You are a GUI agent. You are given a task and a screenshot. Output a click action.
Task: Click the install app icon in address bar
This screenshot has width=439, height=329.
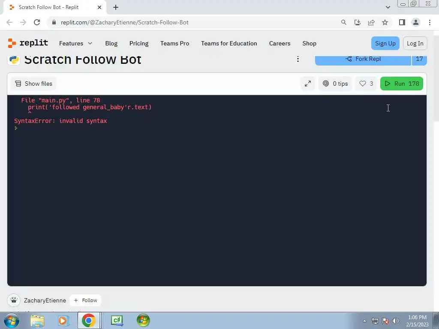[357, 22]
